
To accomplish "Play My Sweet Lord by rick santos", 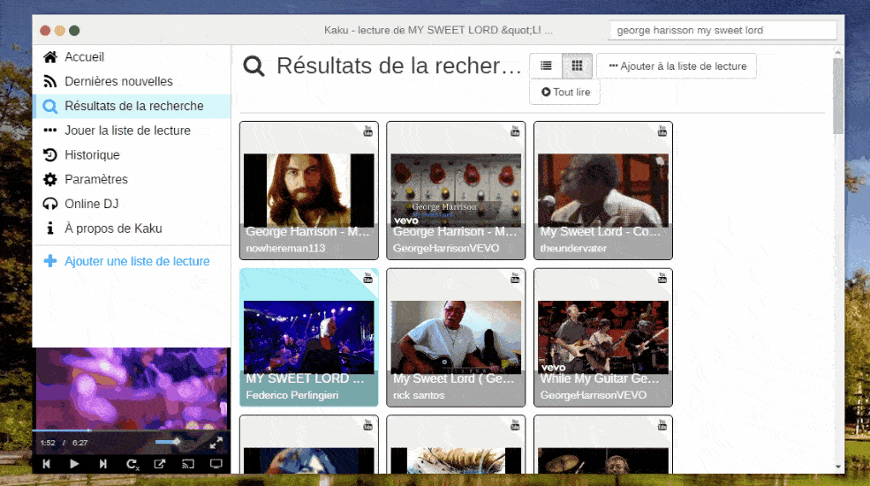I will click(x=456, y=338).
